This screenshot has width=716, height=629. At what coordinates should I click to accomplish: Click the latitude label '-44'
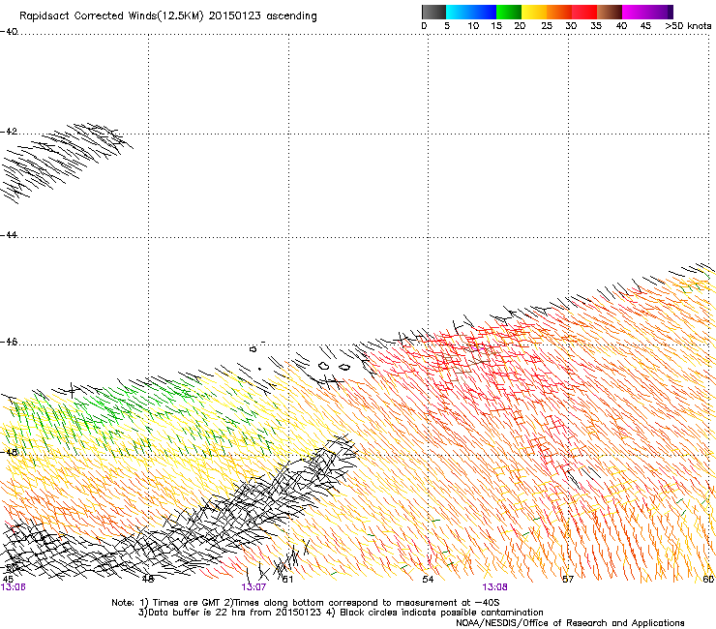(9, 235)
